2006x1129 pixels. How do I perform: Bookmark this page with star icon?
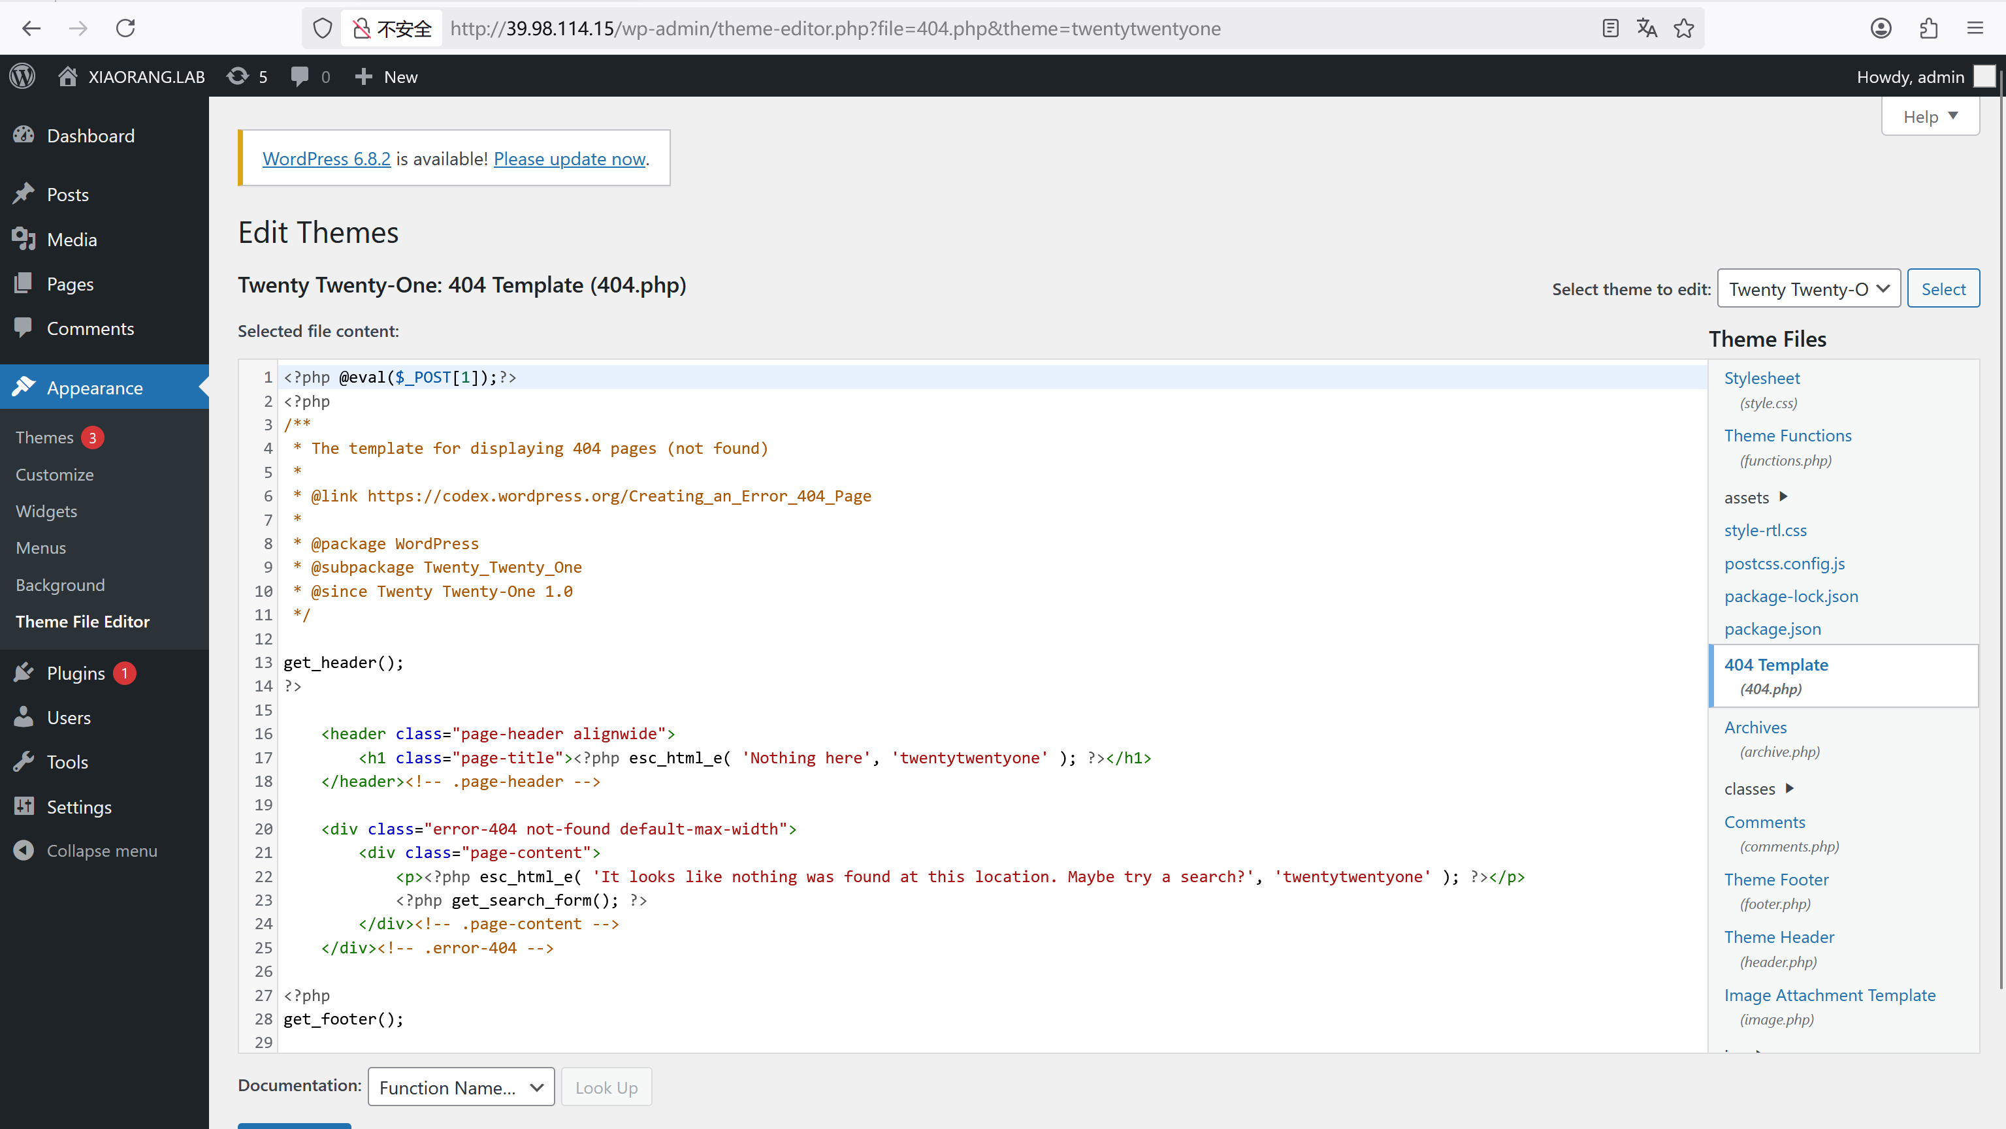coord(1683,29)
